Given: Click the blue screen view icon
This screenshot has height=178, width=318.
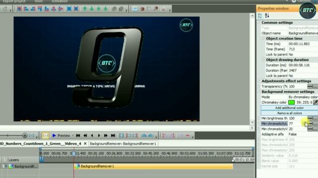Looking at the screenshot, I should point(135,9).
